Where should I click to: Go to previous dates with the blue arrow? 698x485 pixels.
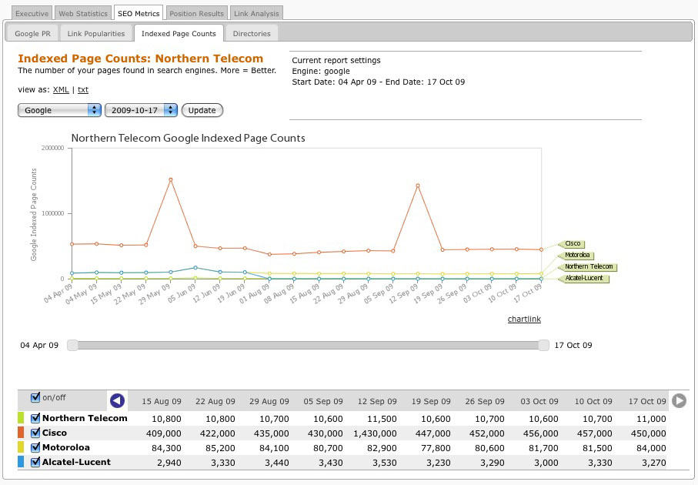coord(117,401)
